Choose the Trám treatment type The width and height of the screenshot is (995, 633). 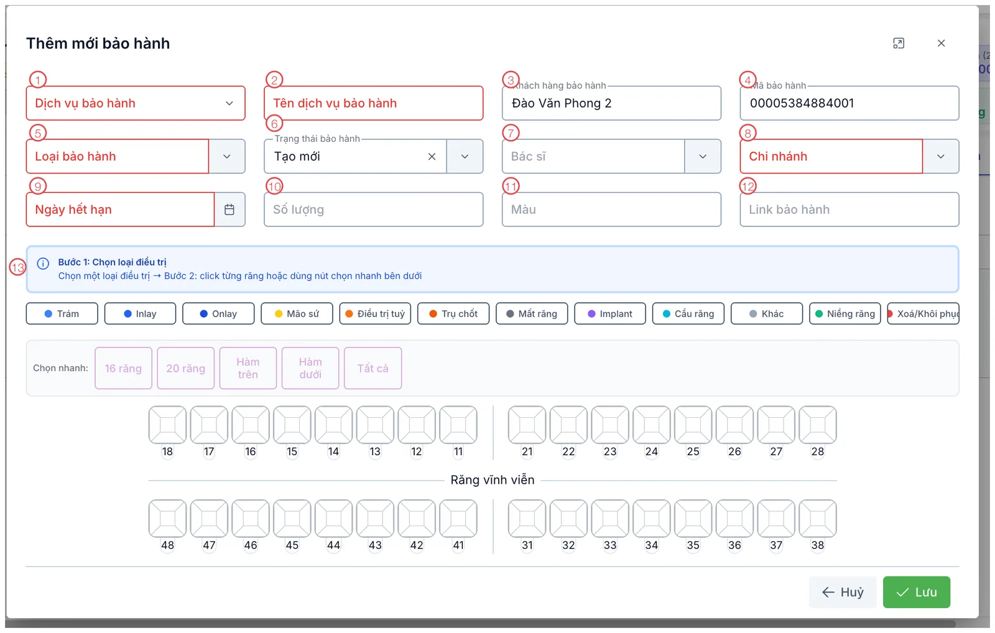coord(62,313)
